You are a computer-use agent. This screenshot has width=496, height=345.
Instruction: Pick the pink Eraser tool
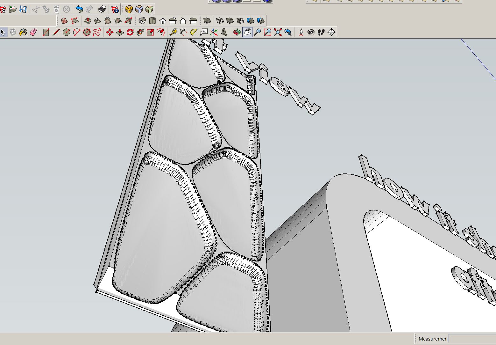coord(33,32)
